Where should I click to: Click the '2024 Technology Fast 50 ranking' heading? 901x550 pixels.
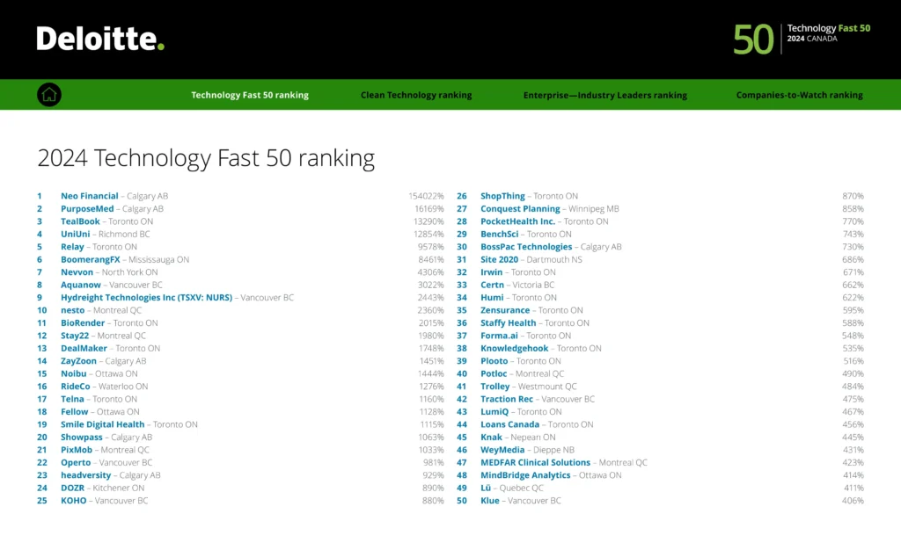(x=206, y=158)
